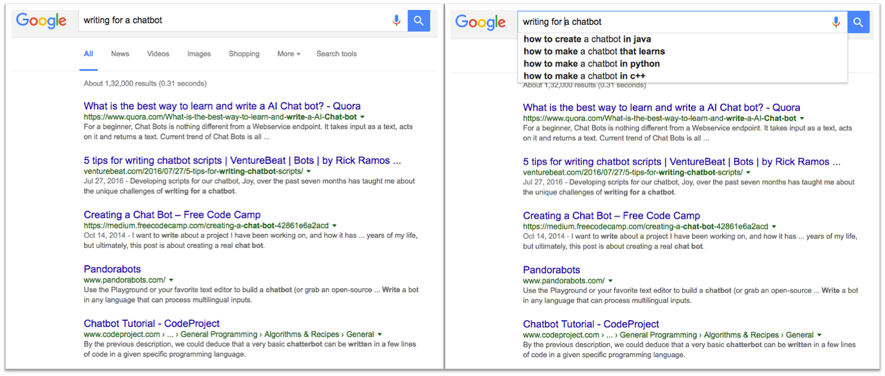Expand codeproject.com URL dropdown arrow, left window
The height and width of the screenshot is (376, 885).
[379, 335]
